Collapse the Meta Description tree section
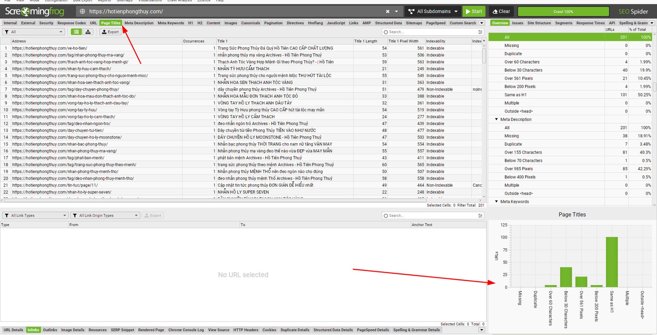This screenshot has height=335, width=657. (x=496, y=119)
